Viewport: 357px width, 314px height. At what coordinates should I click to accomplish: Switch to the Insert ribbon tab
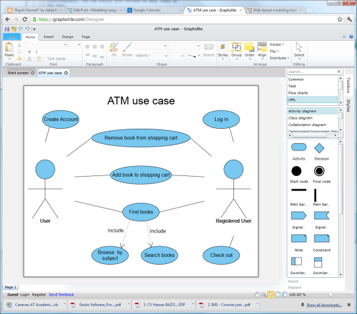(49, 37)
